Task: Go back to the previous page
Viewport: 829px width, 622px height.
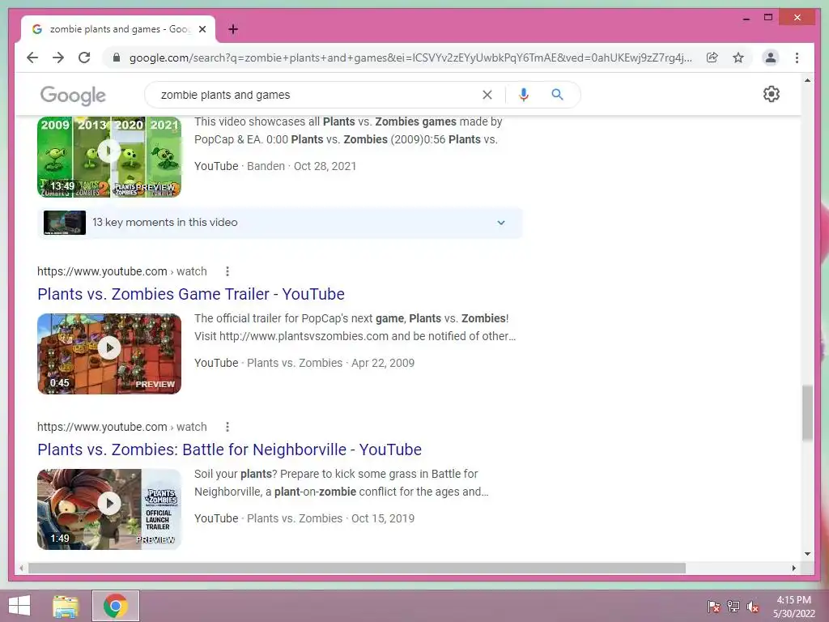Action: tap(32, 58)
